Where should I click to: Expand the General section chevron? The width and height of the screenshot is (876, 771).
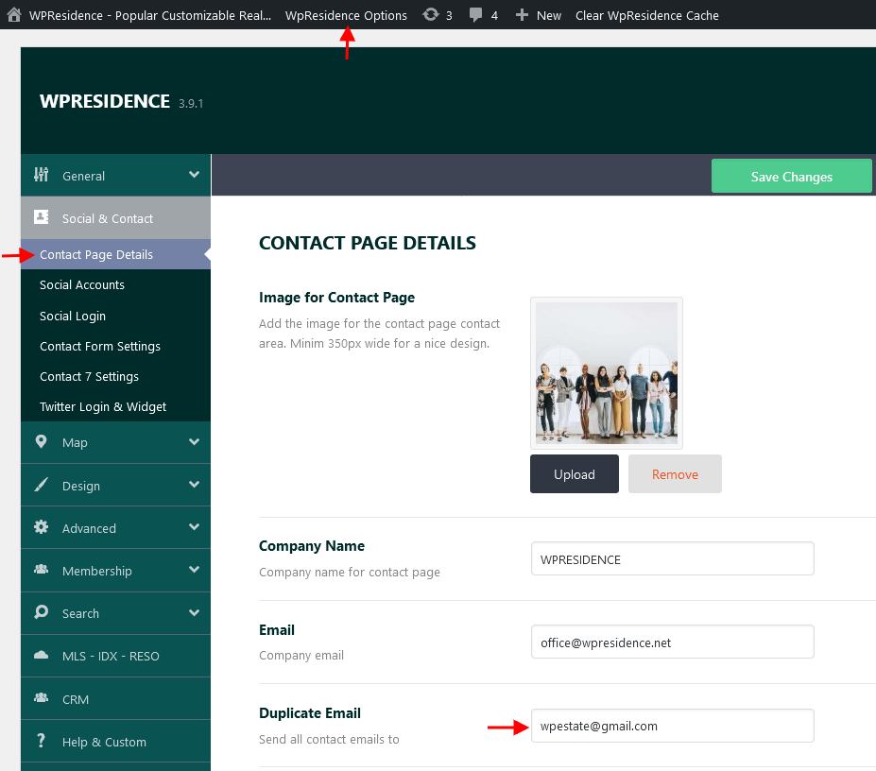click(x=194, y=175)
